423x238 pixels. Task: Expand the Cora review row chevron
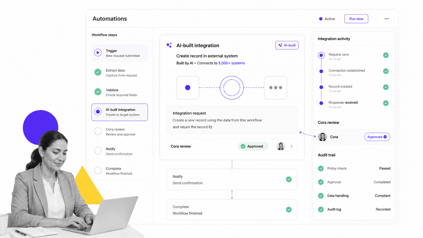pos(291,146)
